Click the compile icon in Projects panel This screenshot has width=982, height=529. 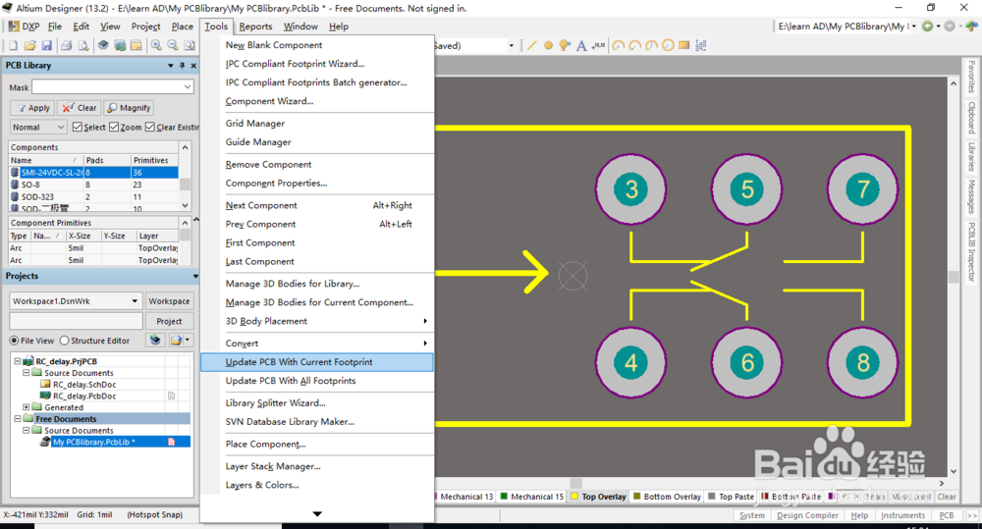point(155,340)
